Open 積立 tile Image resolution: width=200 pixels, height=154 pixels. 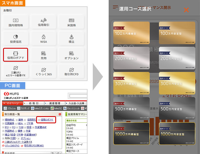pyautogui.click(x=71, y=38)
